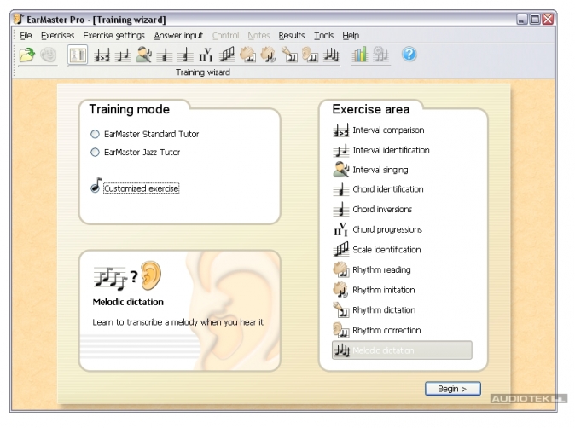Open the Tools menu
This screenshot has height=428, width=575.
point(324,36)
